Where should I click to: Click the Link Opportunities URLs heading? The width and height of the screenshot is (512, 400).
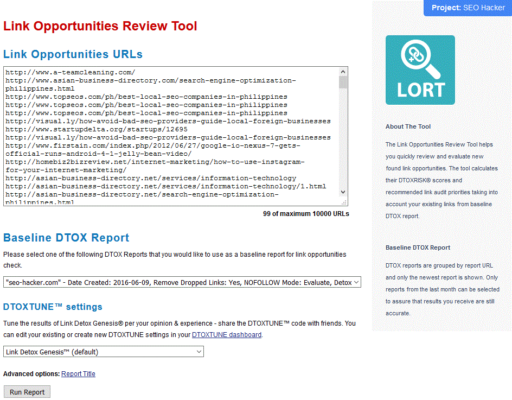click(73, 54)
